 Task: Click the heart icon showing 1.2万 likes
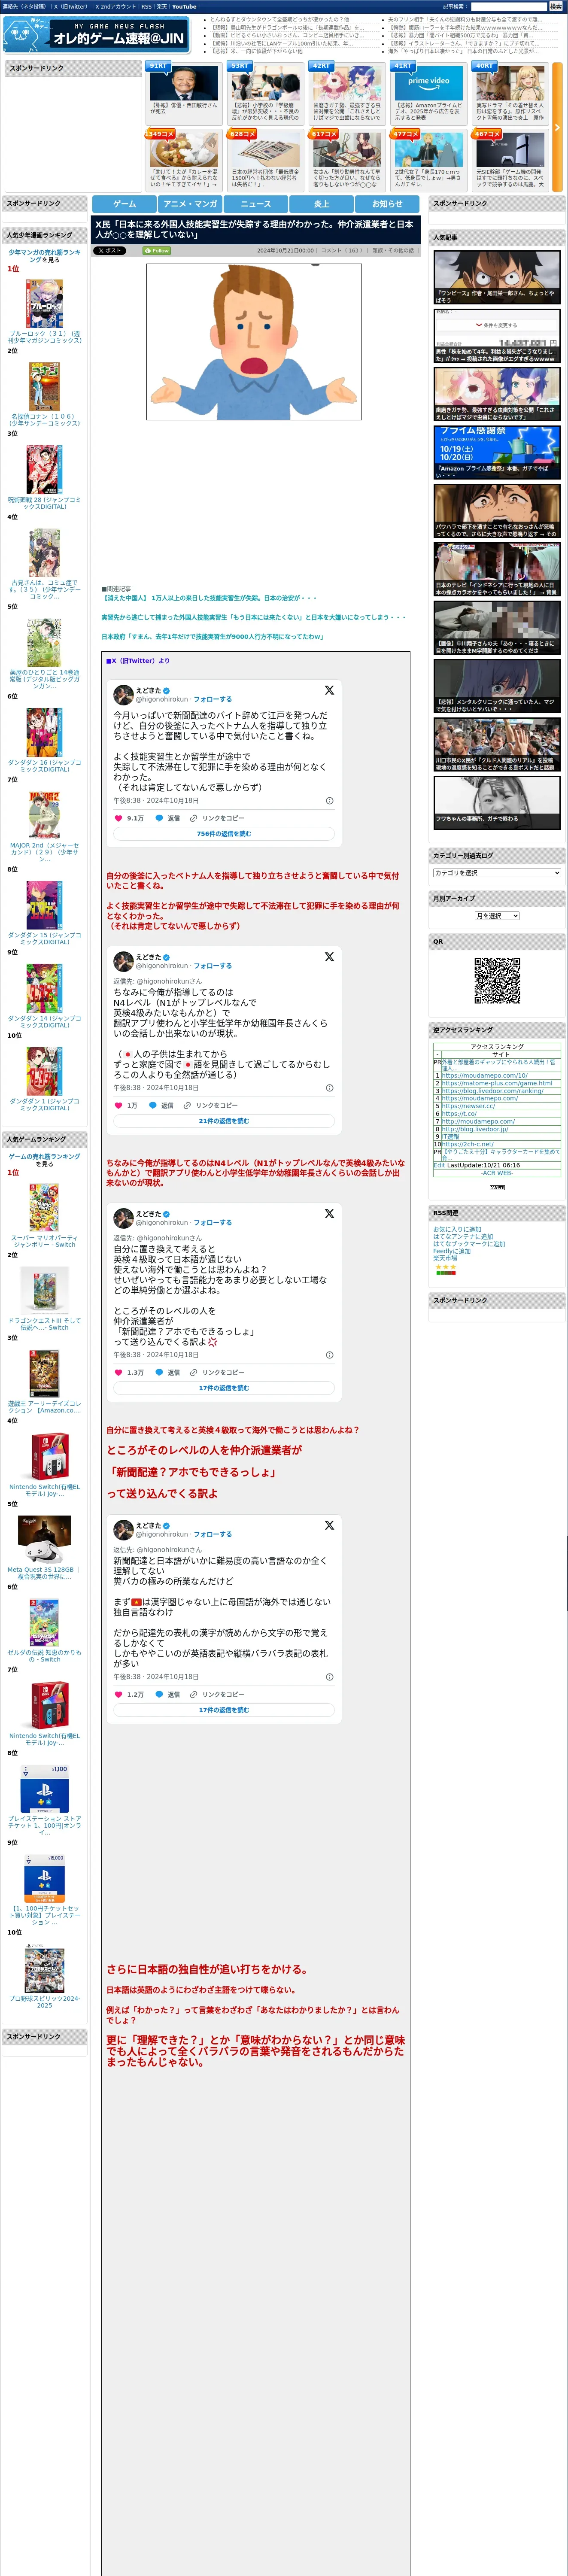tap(118, 1694)
